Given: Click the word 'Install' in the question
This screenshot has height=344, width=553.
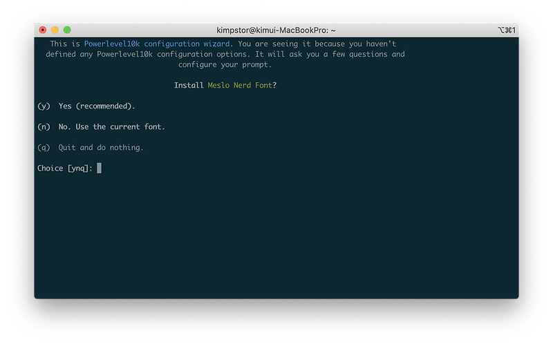Looking at the screenshot, I should tap(189, 85).
